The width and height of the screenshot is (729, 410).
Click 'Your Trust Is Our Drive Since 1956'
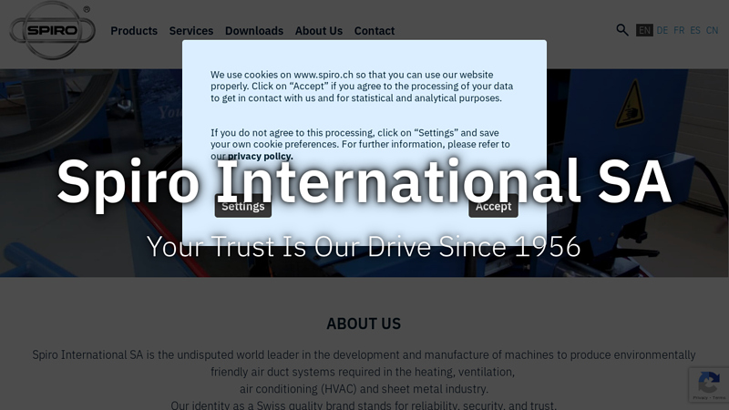tap(364, 246)
